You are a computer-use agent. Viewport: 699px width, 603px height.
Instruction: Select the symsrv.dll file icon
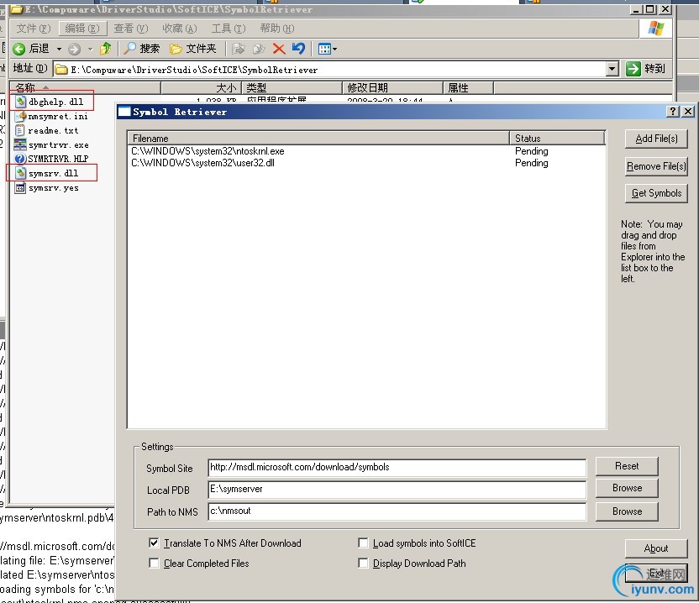click(x=20, y=173)
